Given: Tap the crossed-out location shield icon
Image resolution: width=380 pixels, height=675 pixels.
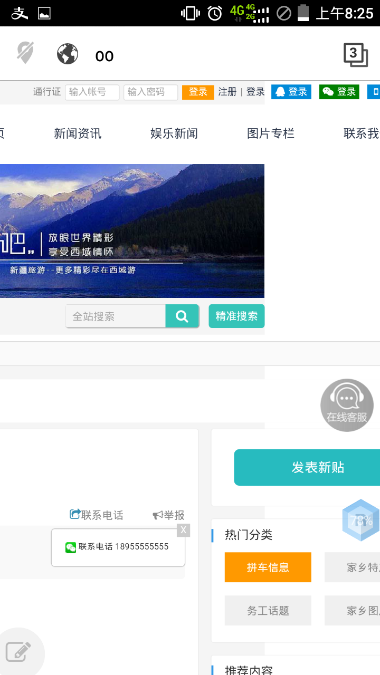Looking at the screenshot, I should point(25,53).
